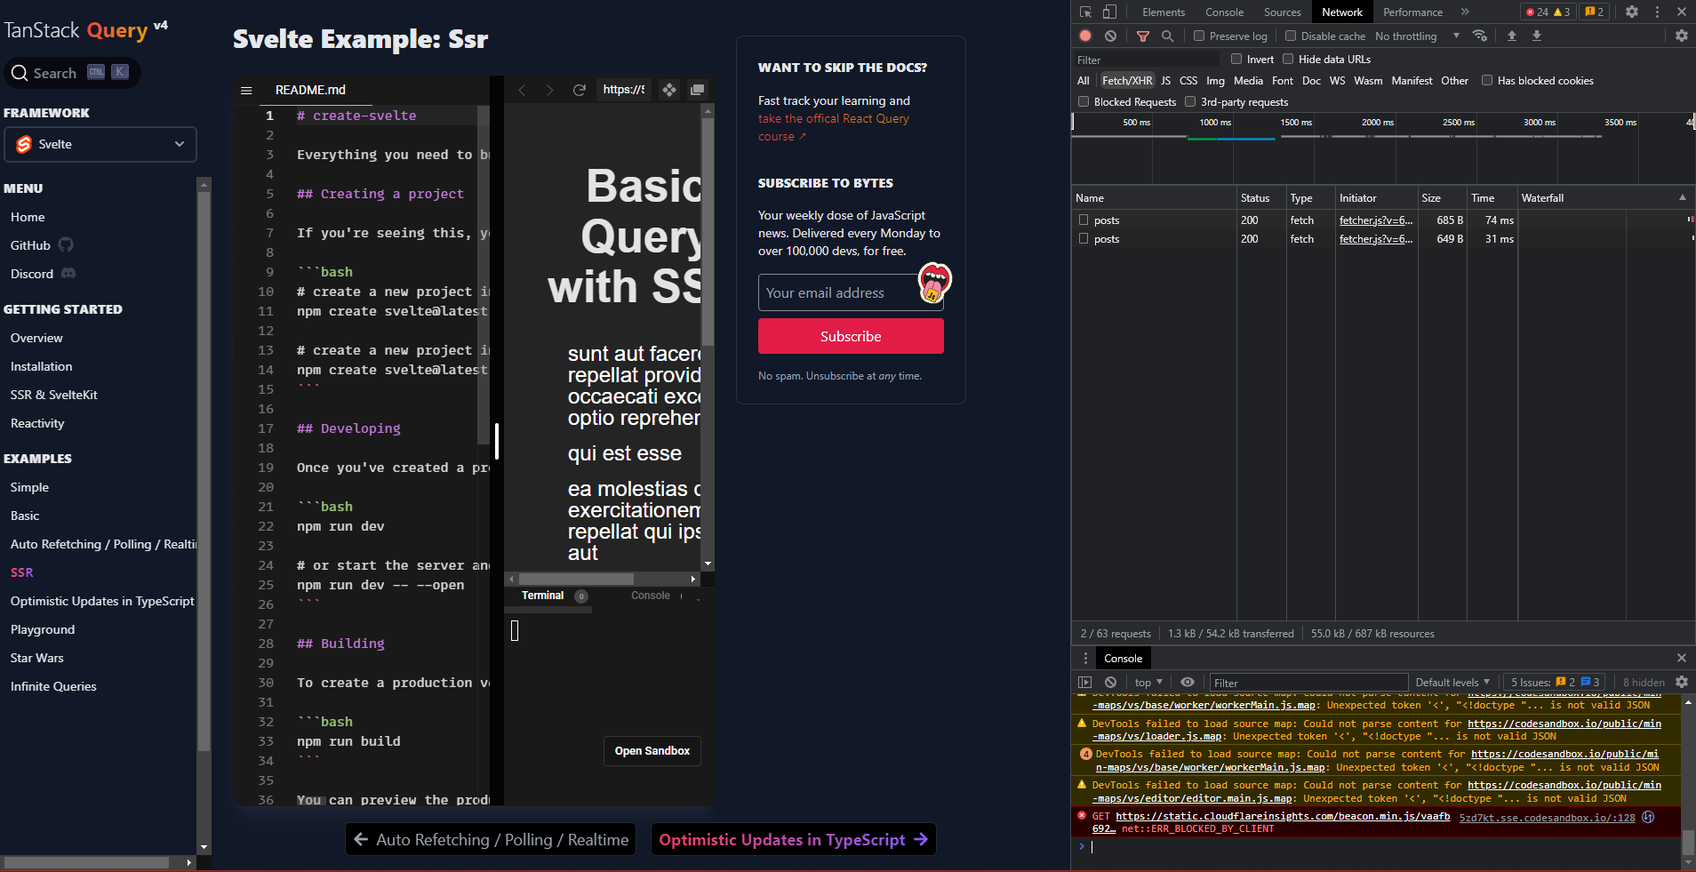The height and width of the screenshot is (872, 1696).
Task: Open top JavaScript context dropdown
Action: (1148, 683)
